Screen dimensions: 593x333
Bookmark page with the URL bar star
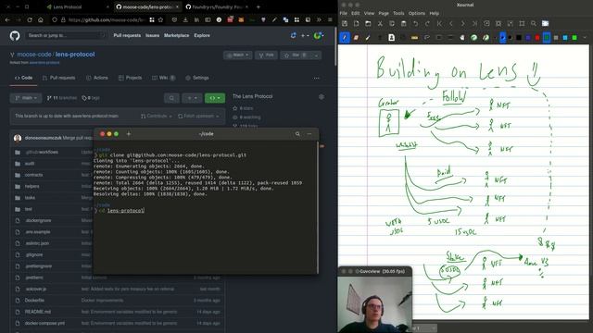(160, 19)
